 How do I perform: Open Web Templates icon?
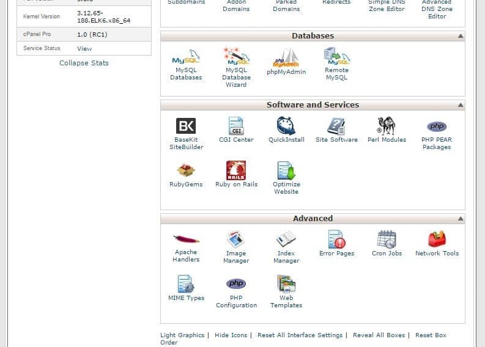click(286, 284)
